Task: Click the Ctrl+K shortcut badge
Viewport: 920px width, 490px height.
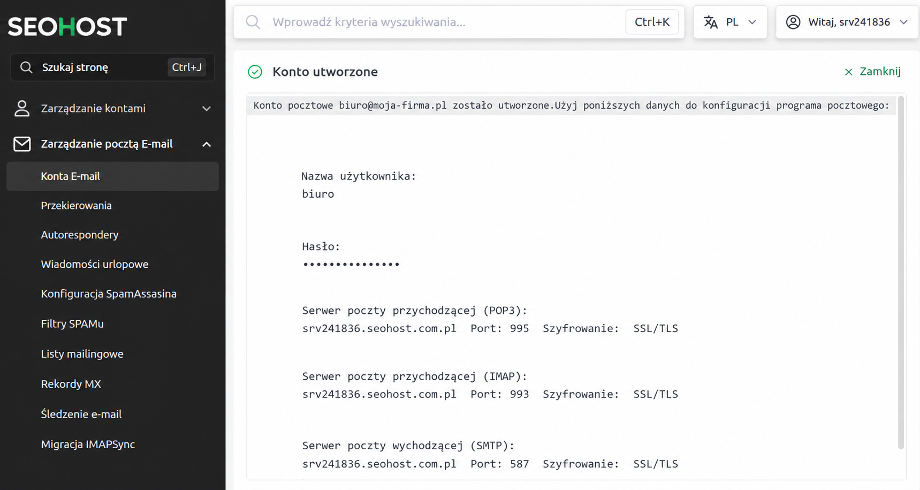Action: click(x=652, y=22)
